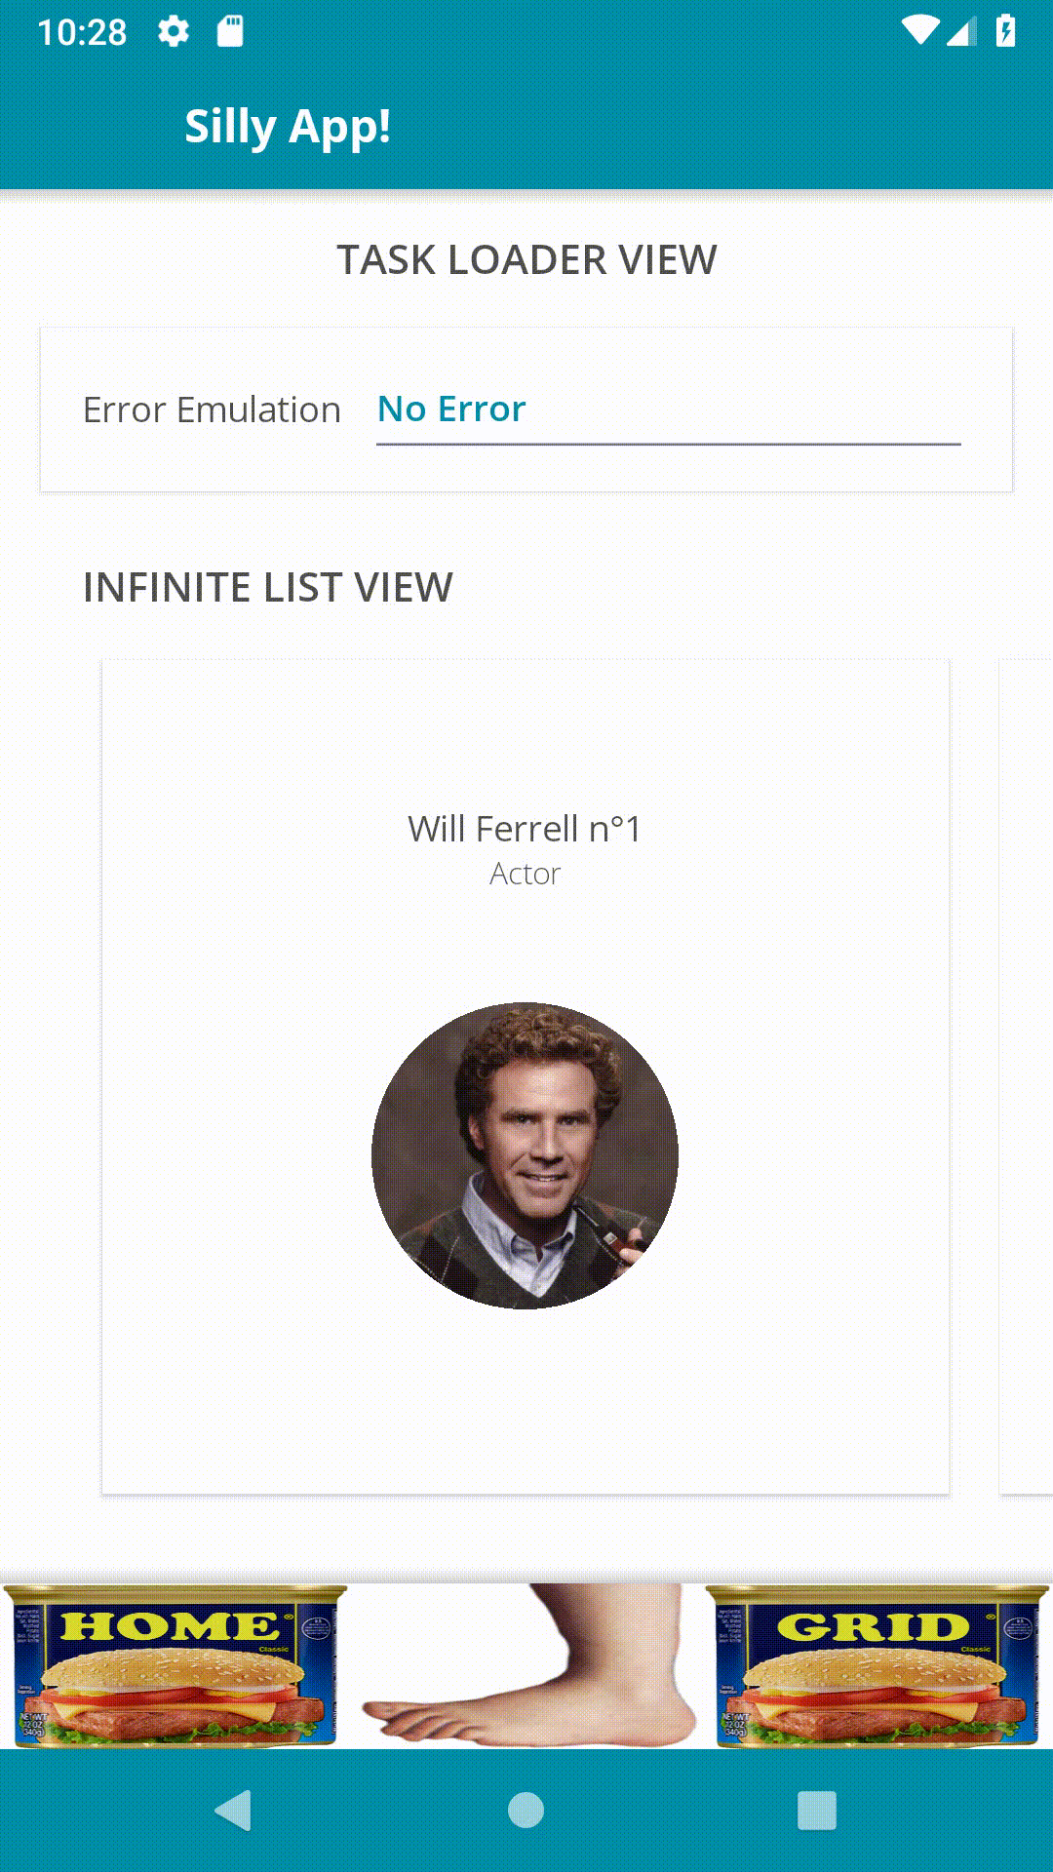This screenshot has height=1872, width=1053.
Task: Tap the SD card status icon
Action: pos(230,31)
